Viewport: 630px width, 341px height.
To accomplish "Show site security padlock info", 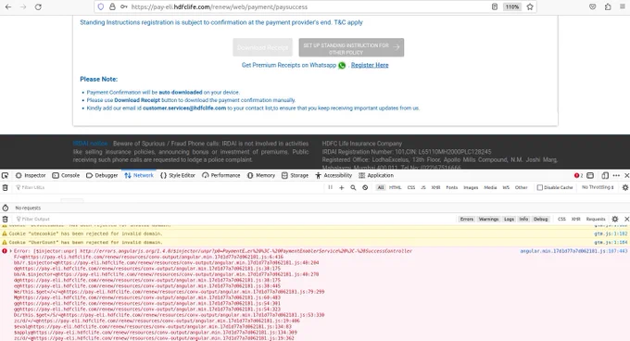I will [x=112, y=6].
